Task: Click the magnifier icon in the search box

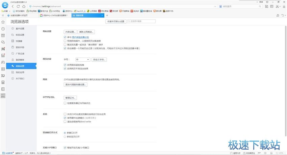Action: [x=260, y=6]
